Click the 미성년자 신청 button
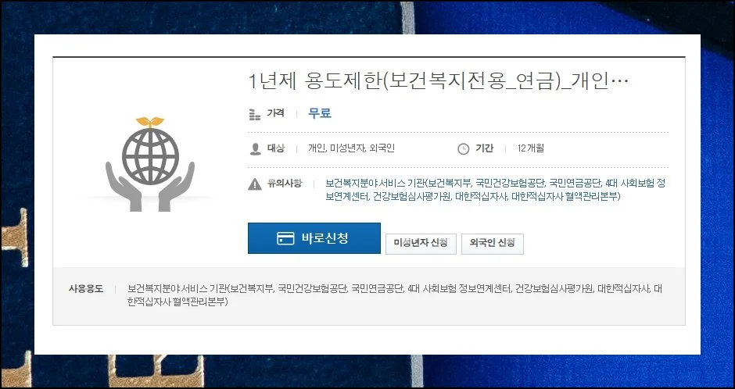This screenshot has width=735, height=389. tap(421, 244)
